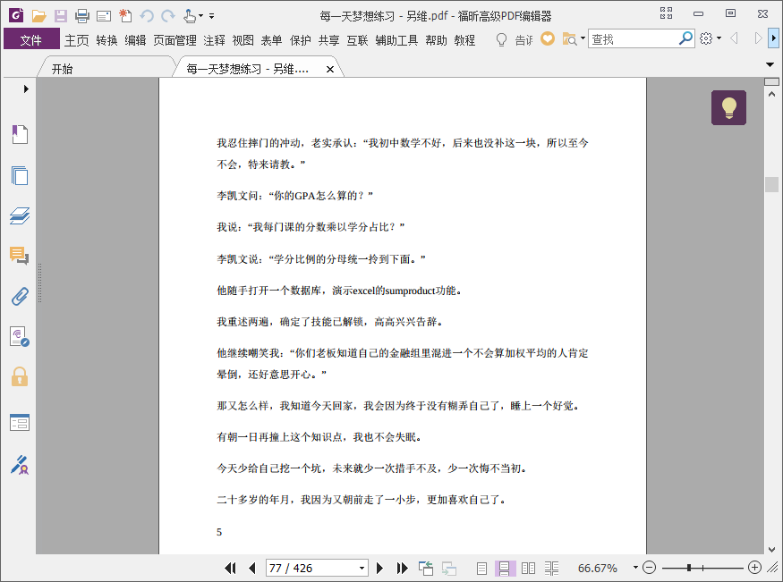This screenshot has width=783, height=582.
Task: Open a file with the folder icon
Action: tap(39, 16)
